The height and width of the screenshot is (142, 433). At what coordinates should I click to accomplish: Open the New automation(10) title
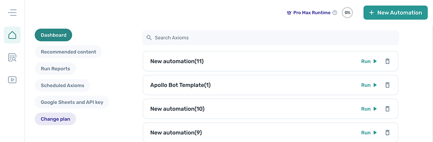click(177, 109)
